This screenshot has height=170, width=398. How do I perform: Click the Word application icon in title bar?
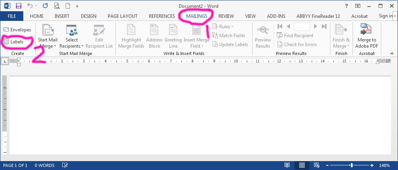click(7, 5)
